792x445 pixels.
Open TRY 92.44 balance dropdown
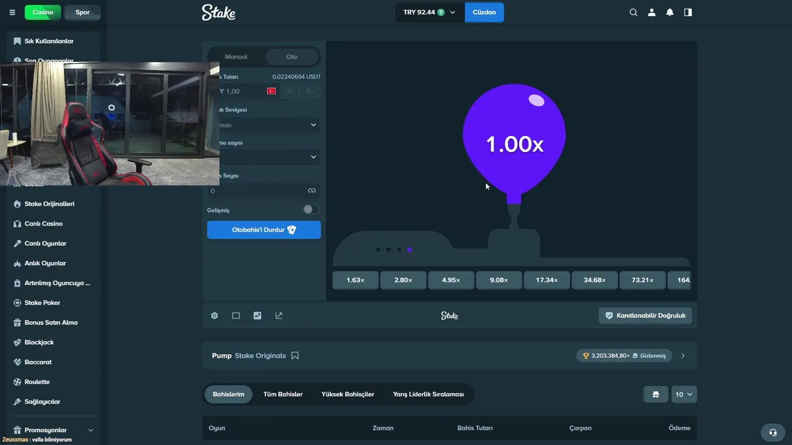click(x=429, y=12)
